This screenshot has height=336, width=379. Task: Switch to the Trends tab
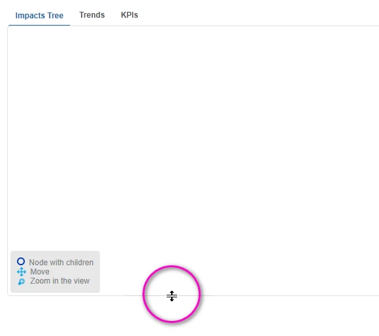pos(92,15)
